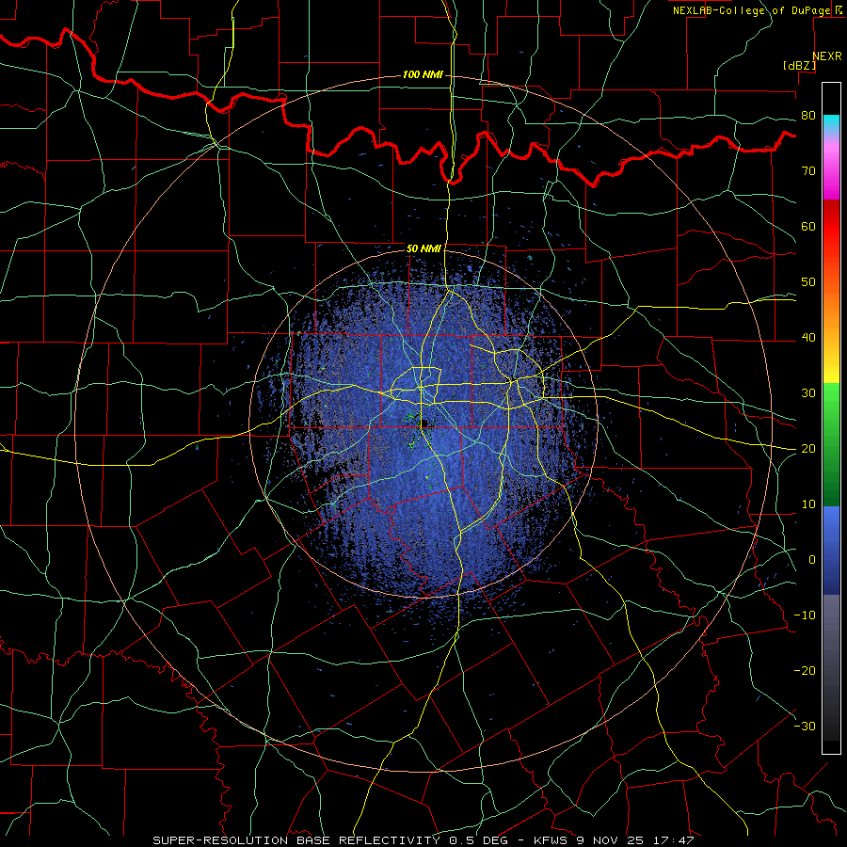Click the green segment of the reflectivity color bar
Image resolution: width=847 pixels, height=847 pixels.
coord(831,444)
